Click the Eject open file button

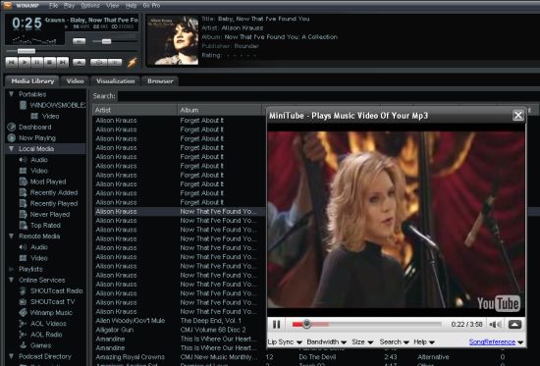tap(79, 63)
